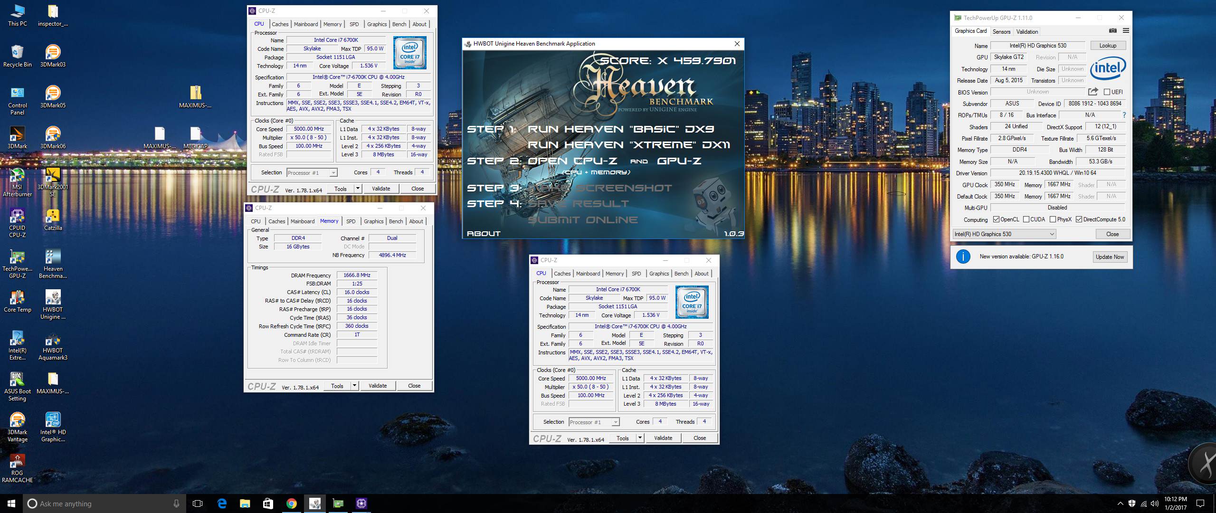Click Validate in top CPU-Z window

point(381,189)
